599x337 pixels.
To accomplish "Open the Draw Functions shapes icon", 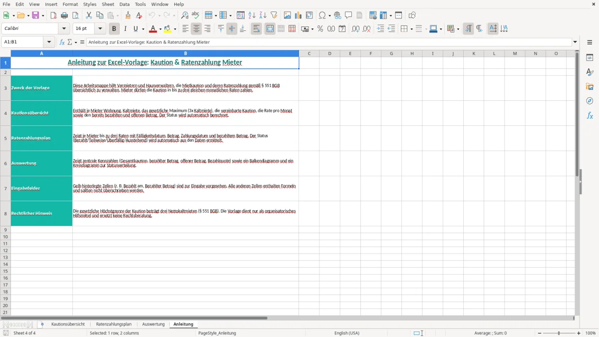I will point(412,15).
